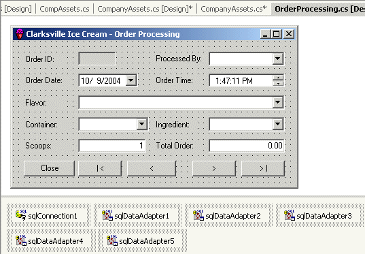The width and height of the screenshot is (365, 254).
Task: Open the CompanyAssets.cs [Design]* tab
Action: pos(145,9)
